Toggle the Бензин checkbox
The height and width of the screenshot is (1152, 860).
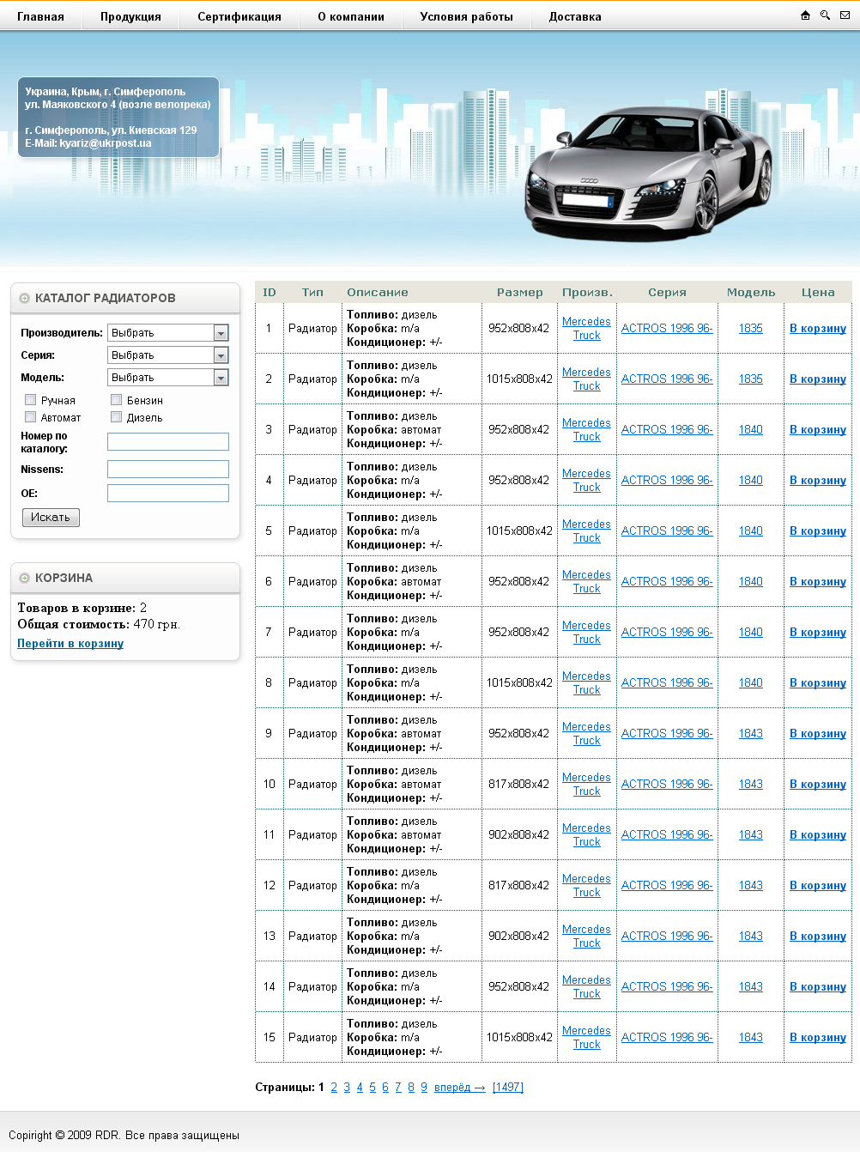click(x=117, y=400)
